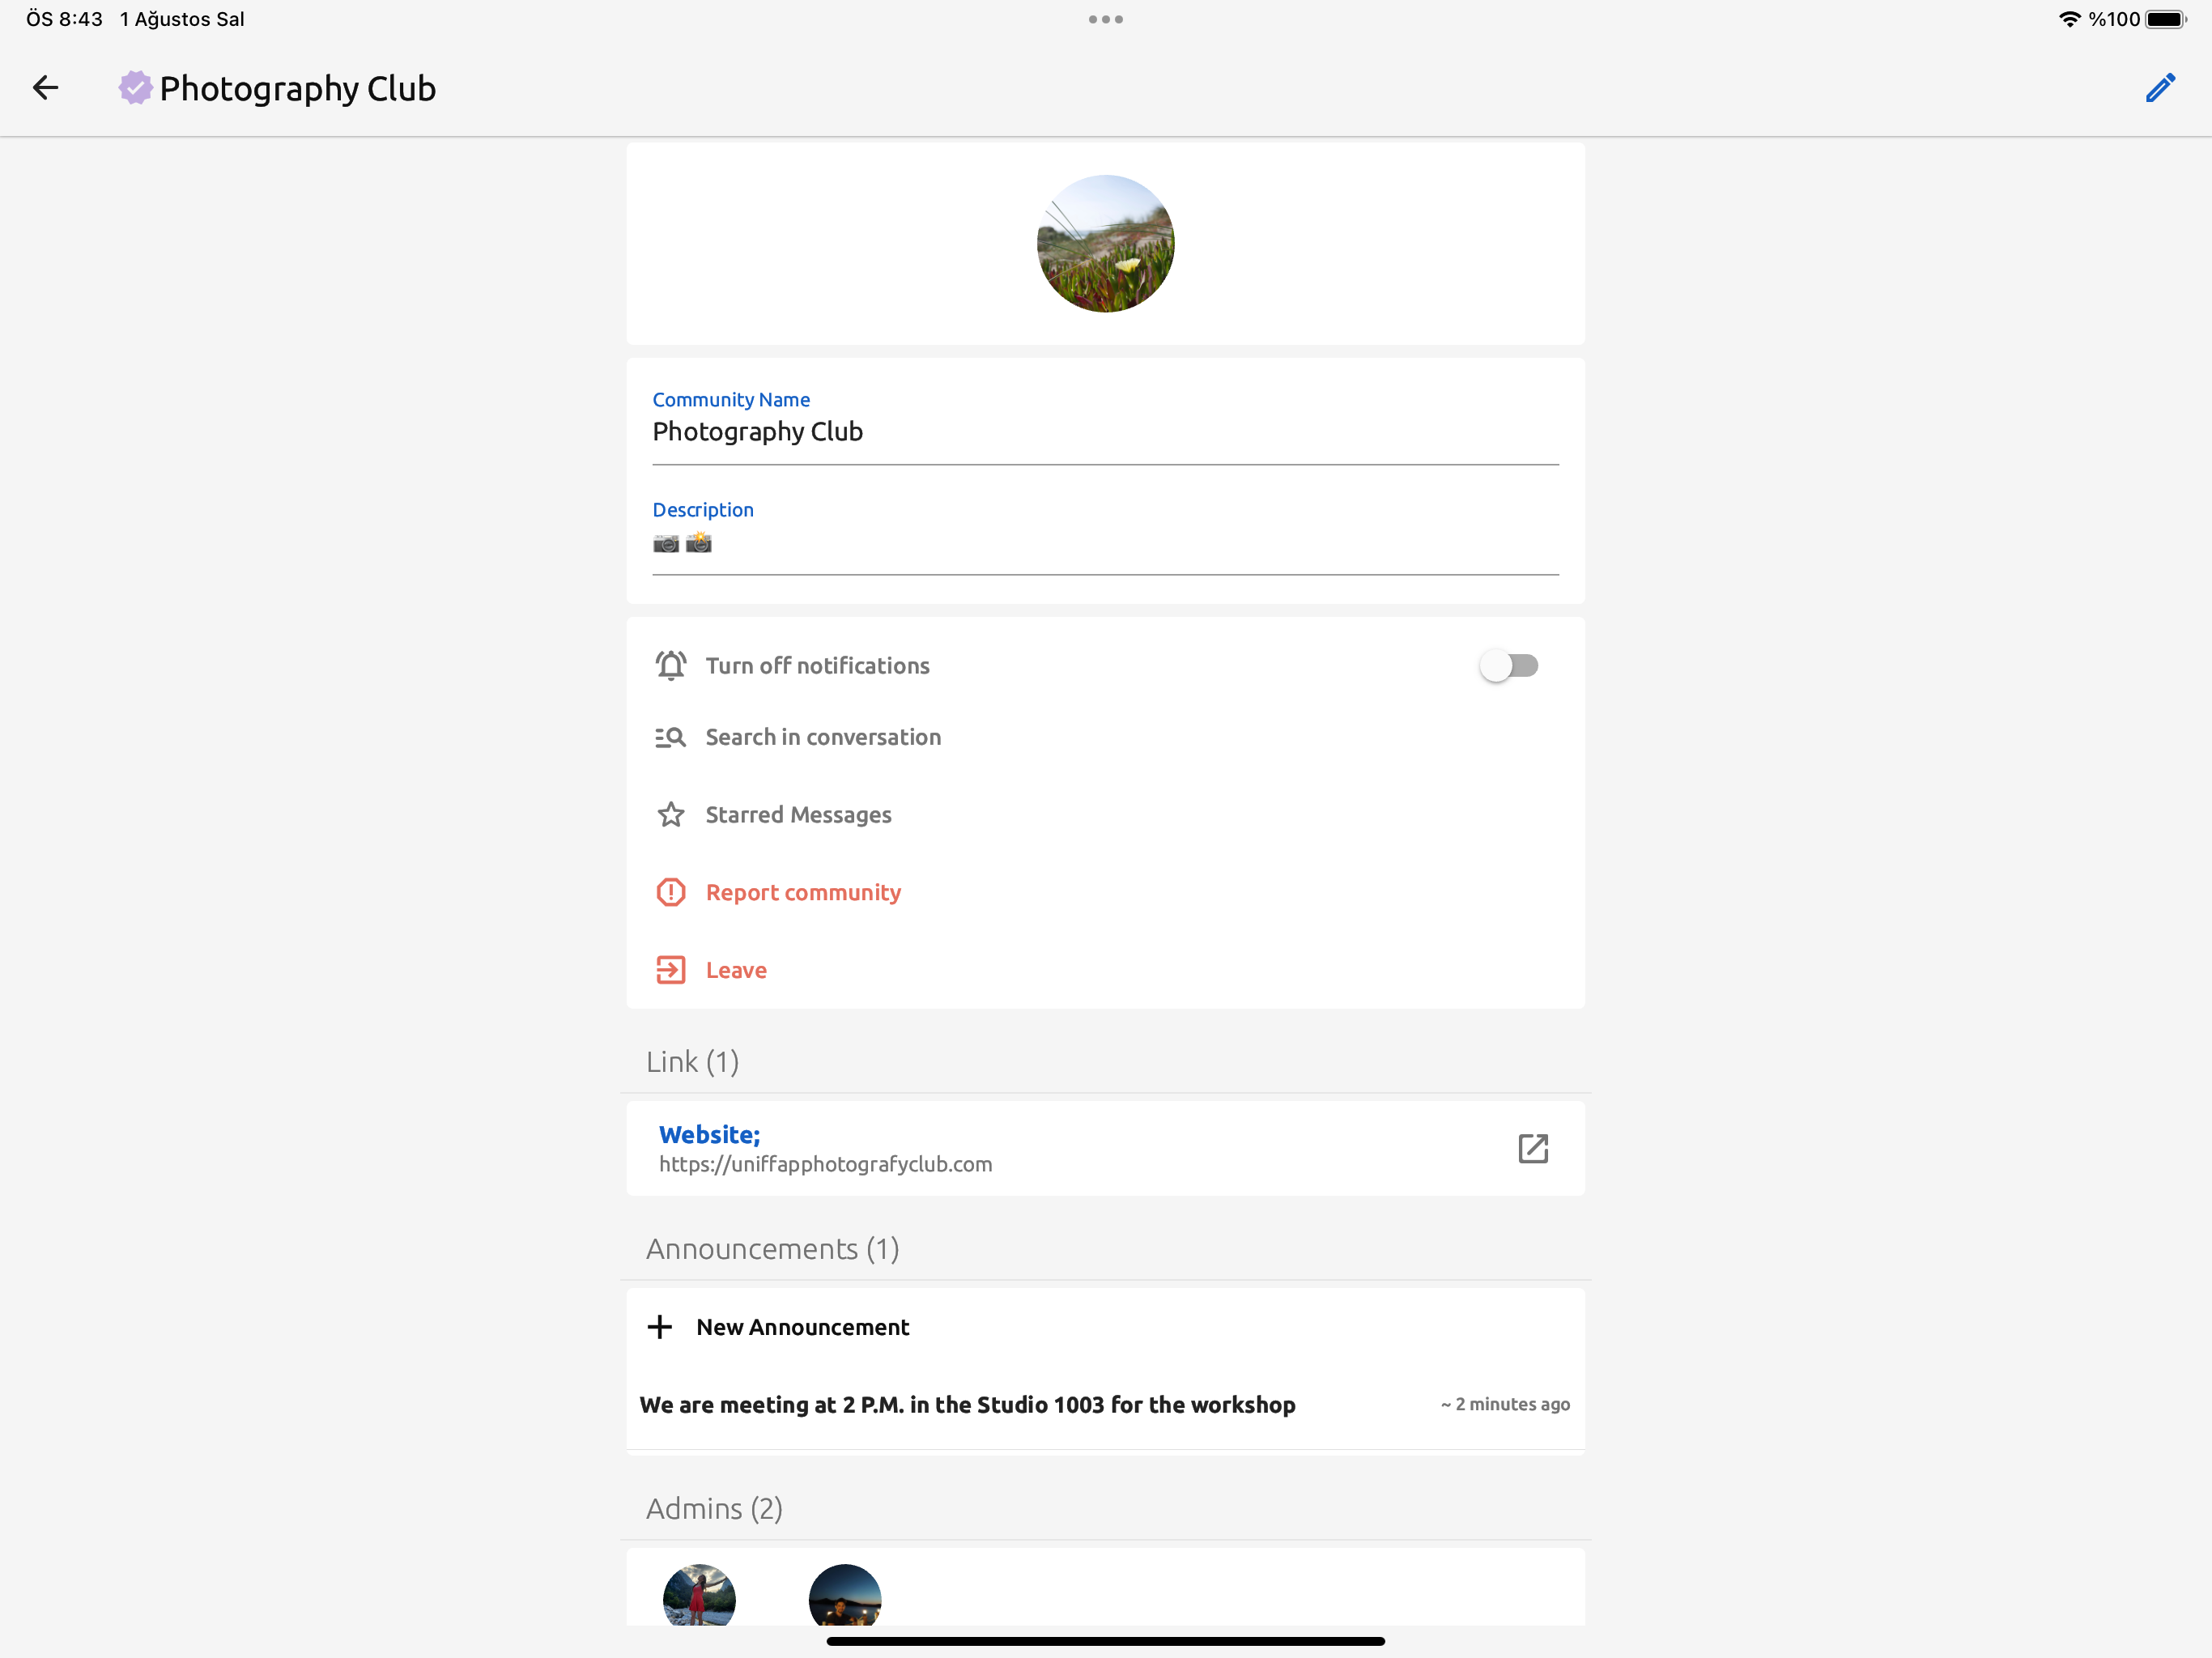The image size is (2212, 1658).
Task: Tap the iPad home indicator bar
Action: point(1105,1641)
